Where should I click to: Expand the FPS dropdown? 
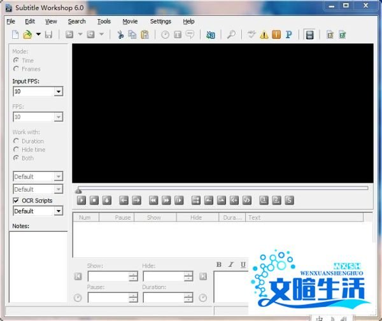(58, 117)
